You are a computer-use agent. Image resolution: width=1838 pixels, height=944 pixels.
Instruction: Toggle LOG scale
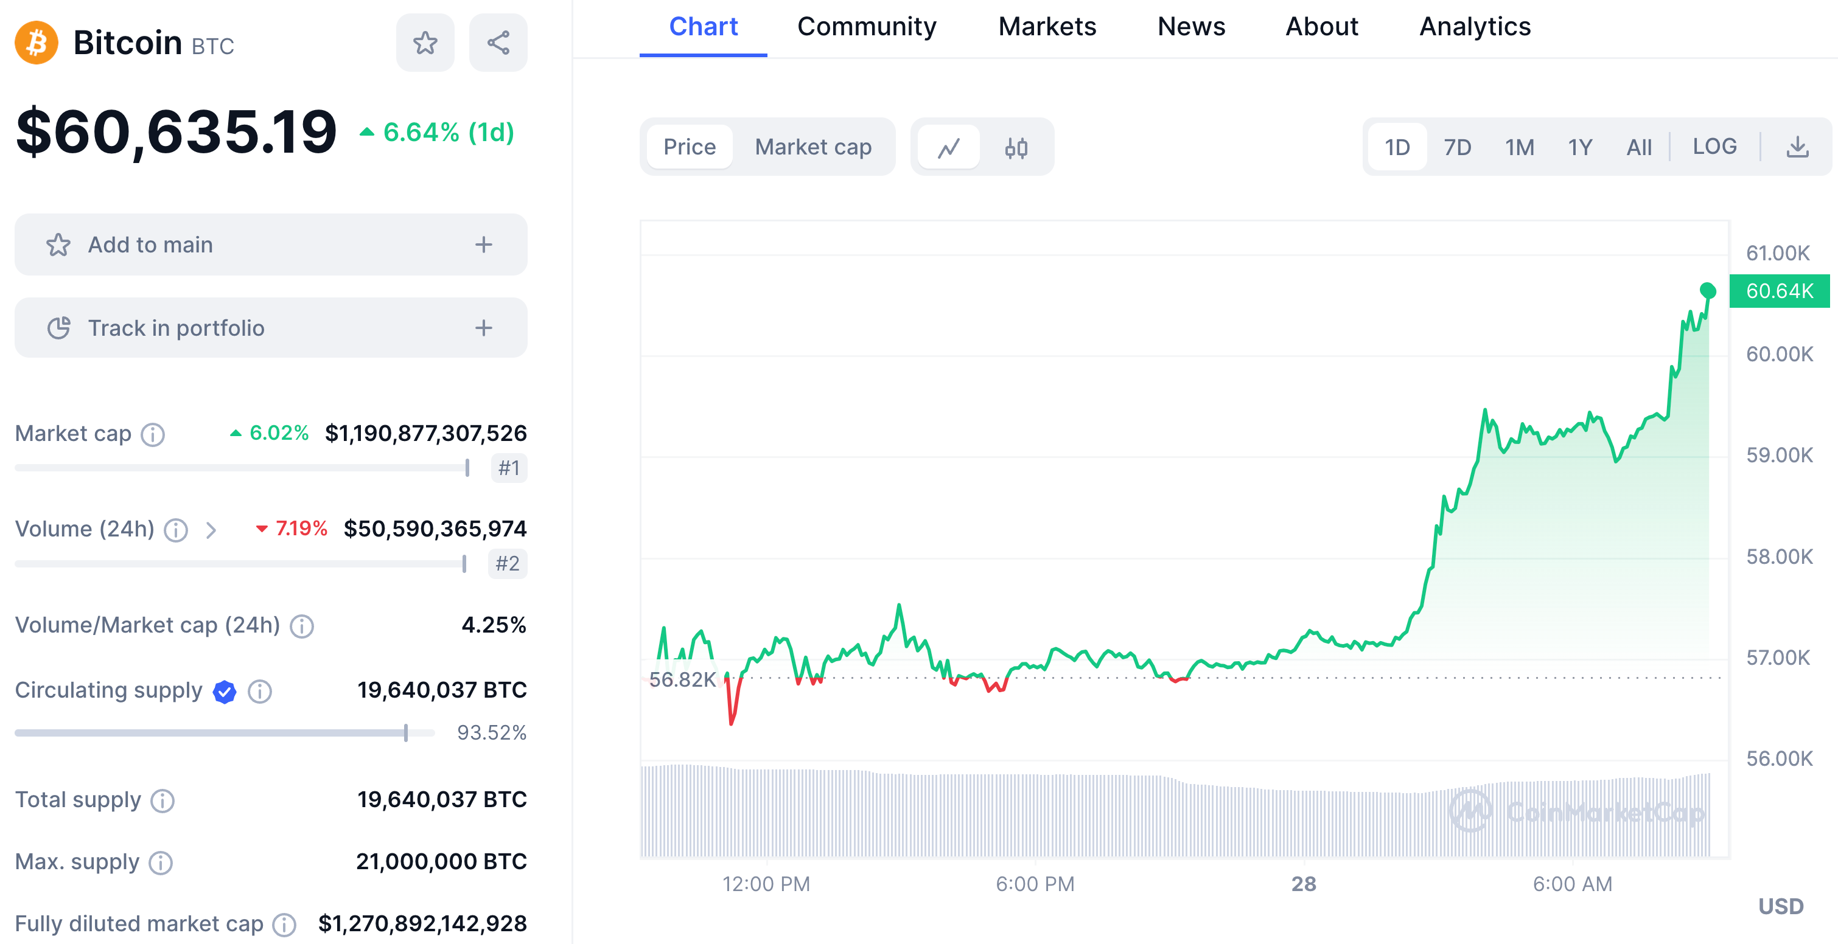[1714, 147]
